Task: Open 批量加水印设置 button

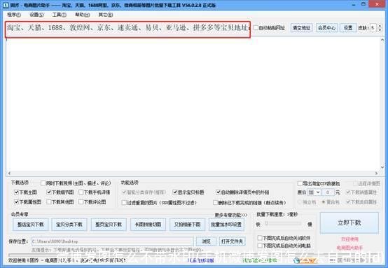Action: 226,225
